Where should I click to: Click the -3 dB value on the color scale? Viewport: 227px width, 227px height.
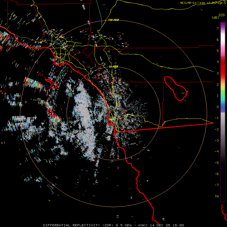tap(217, 140)
